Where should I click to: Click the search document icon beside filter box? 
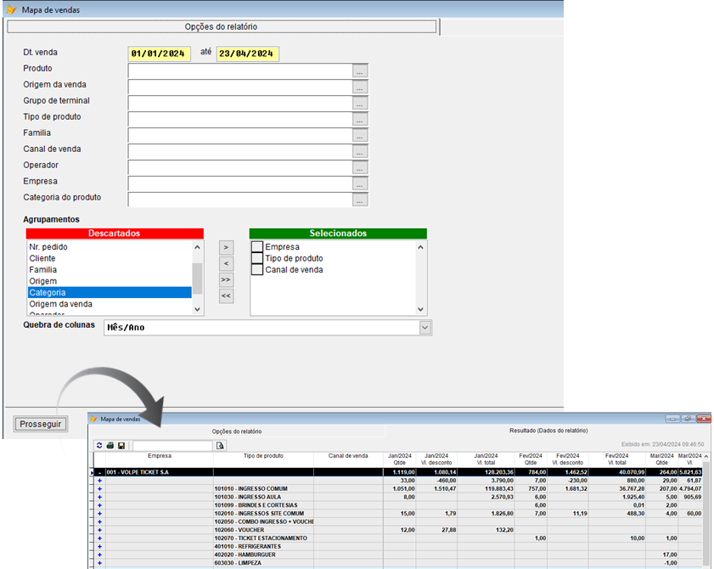click(221, 445)
